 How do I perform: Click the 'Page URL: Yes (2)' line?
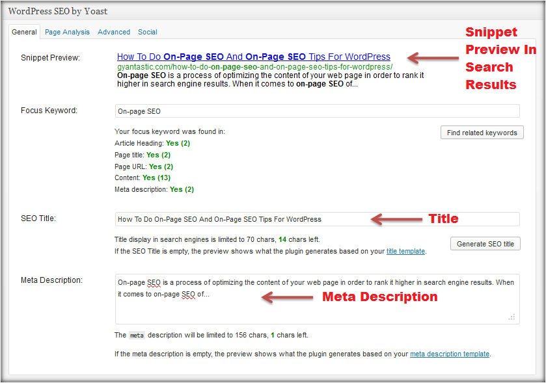[144, 166]
